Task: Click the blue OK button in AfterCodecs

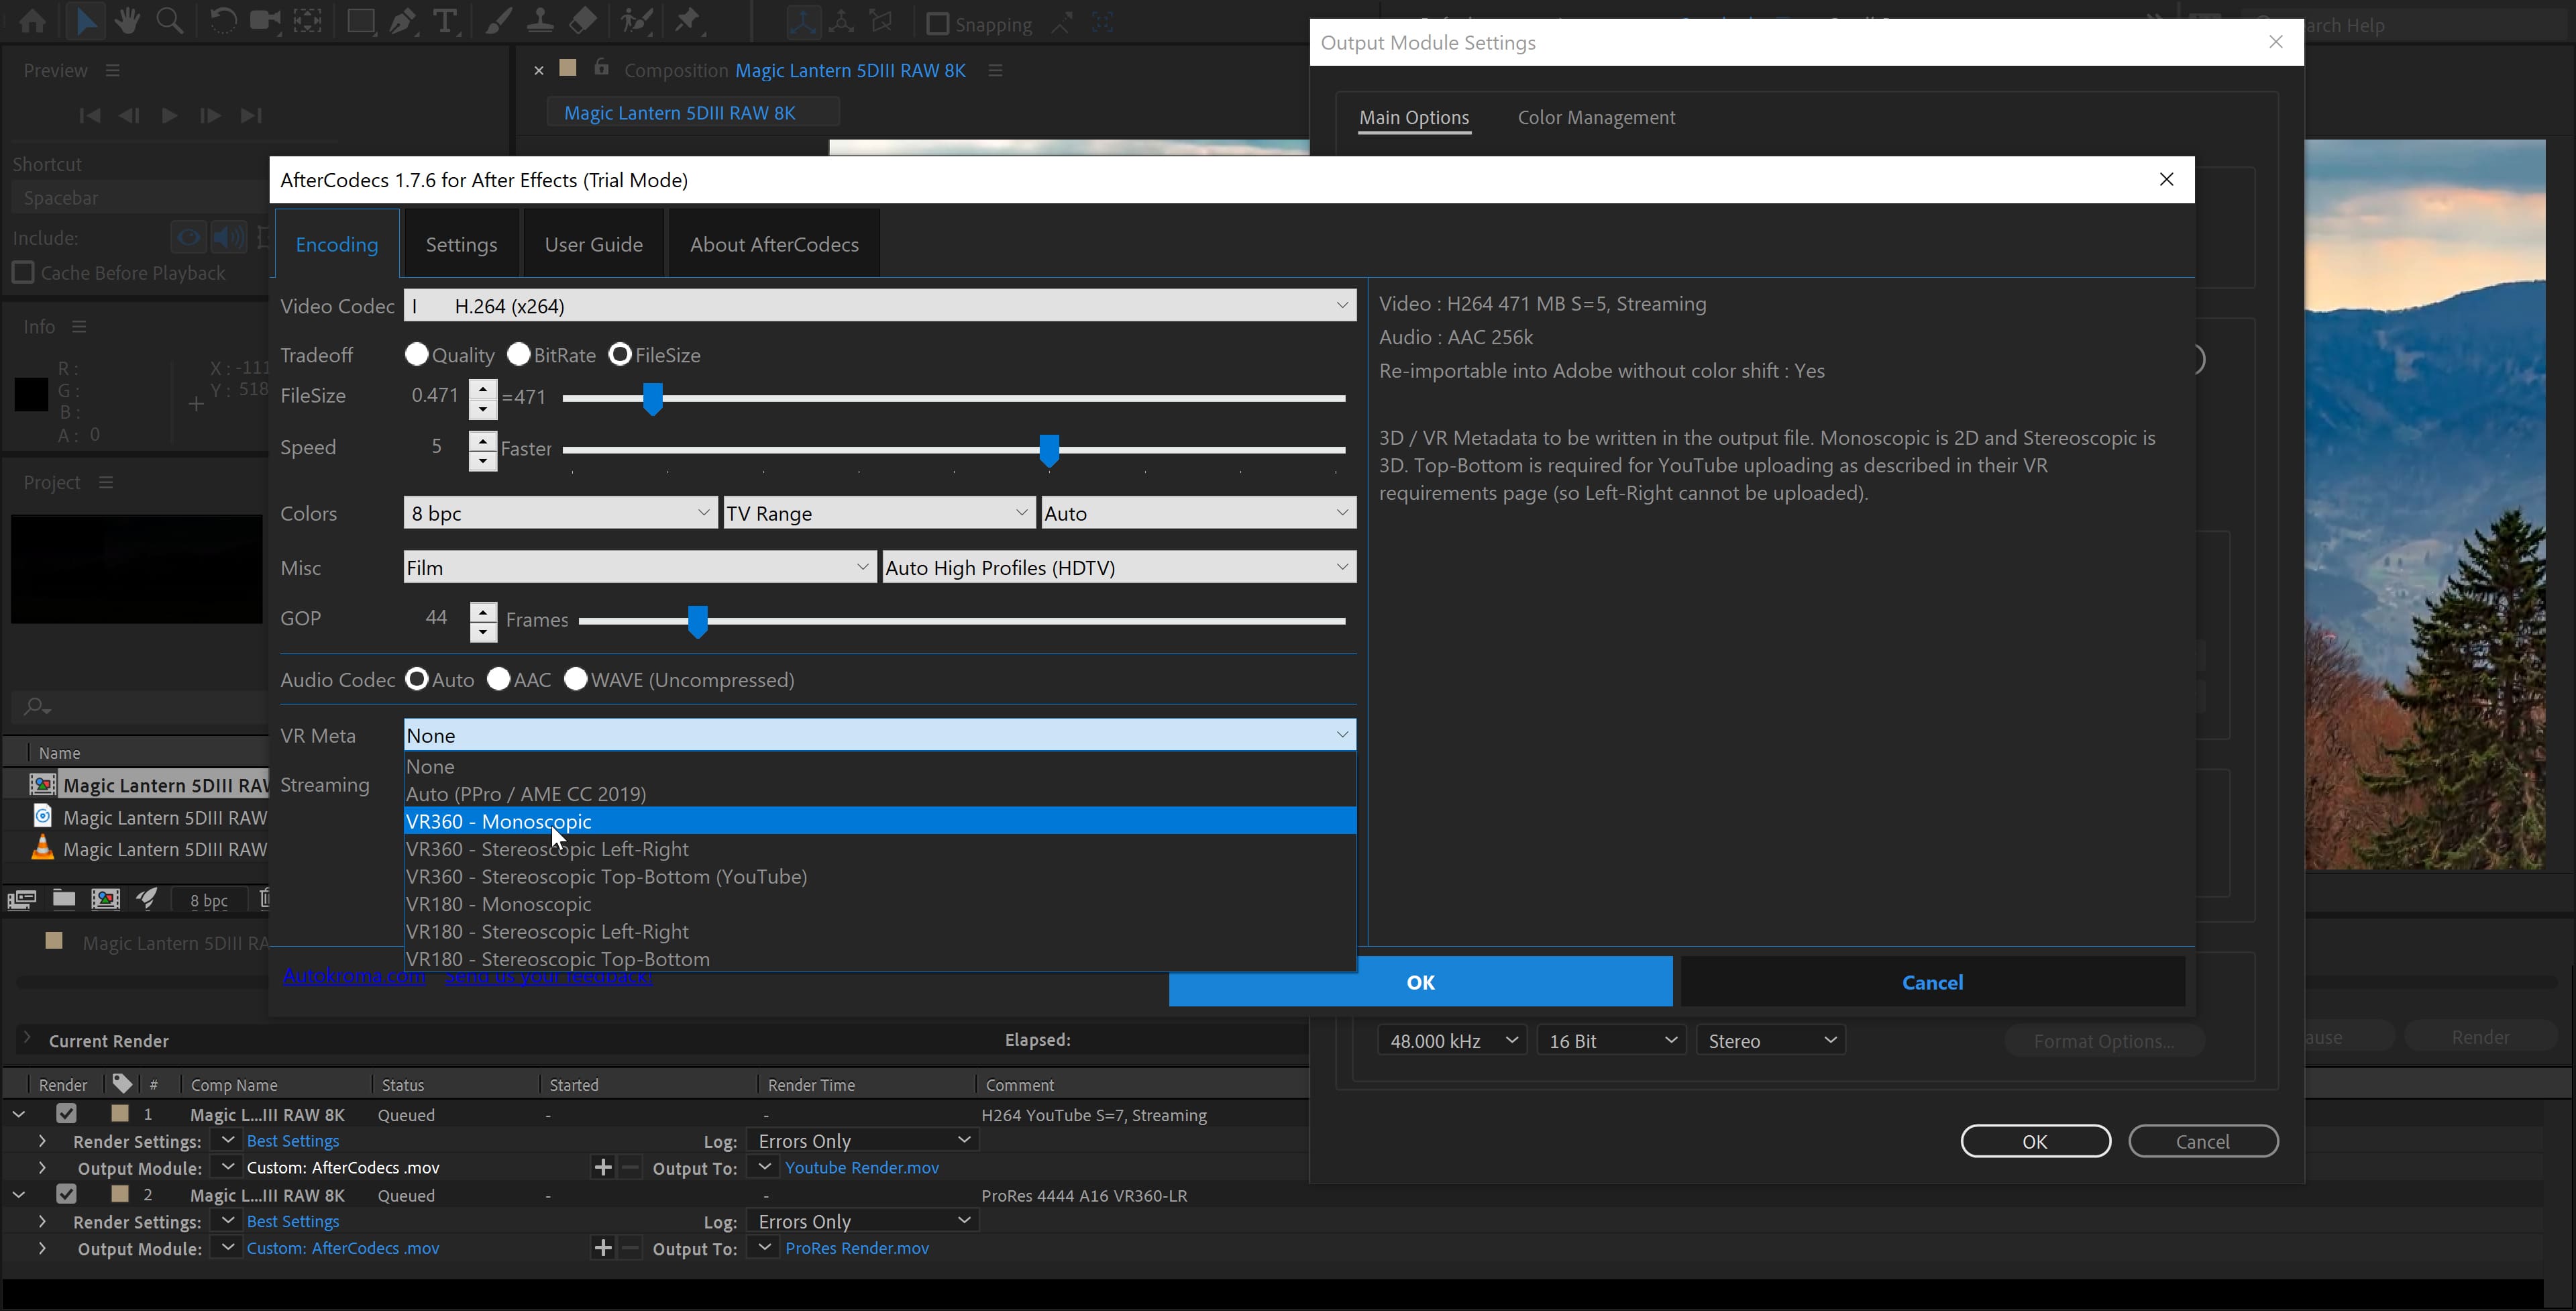Action: point(1420,982)
